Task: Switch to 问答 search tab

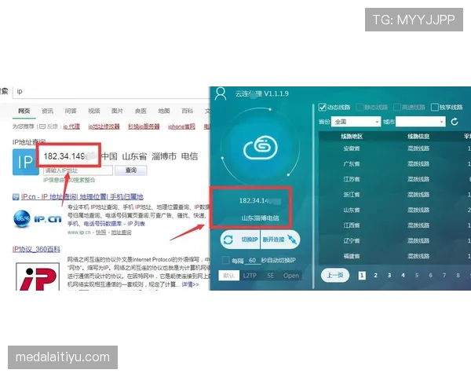Action: 71,111
